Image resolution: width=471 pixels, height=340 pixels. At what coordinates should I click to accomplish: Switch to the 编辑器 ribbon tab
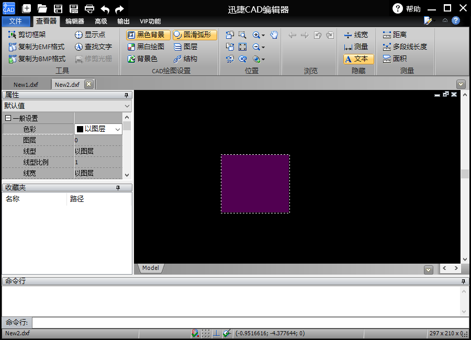(75, 21)
